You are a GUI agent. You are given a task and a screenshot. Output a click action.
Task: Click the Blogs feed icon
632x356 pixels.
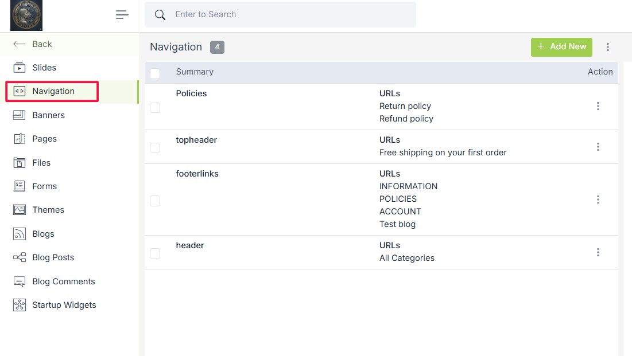pyautogui.click(x=20, y=234)
